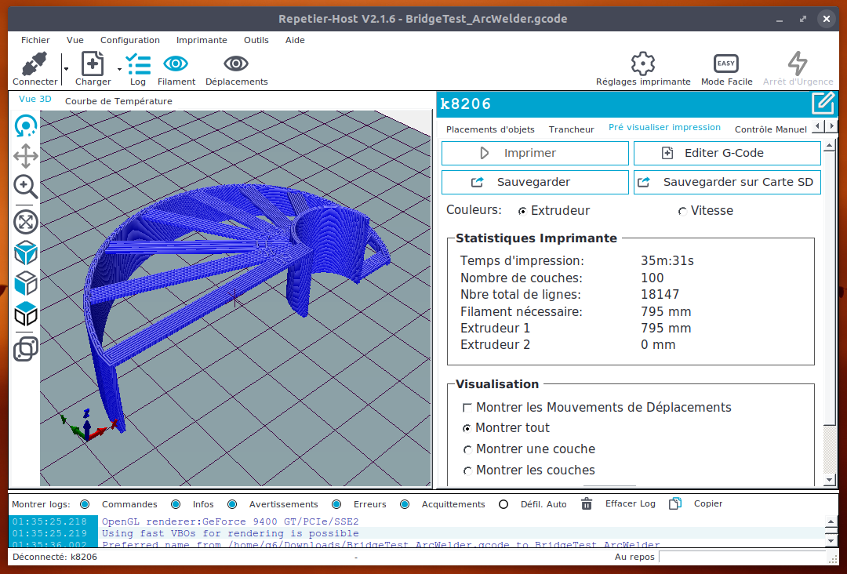Screen dimensions: 847x574
Task: Click the Imprimer button
Action: pyautogui.click(x=536, y=154)
